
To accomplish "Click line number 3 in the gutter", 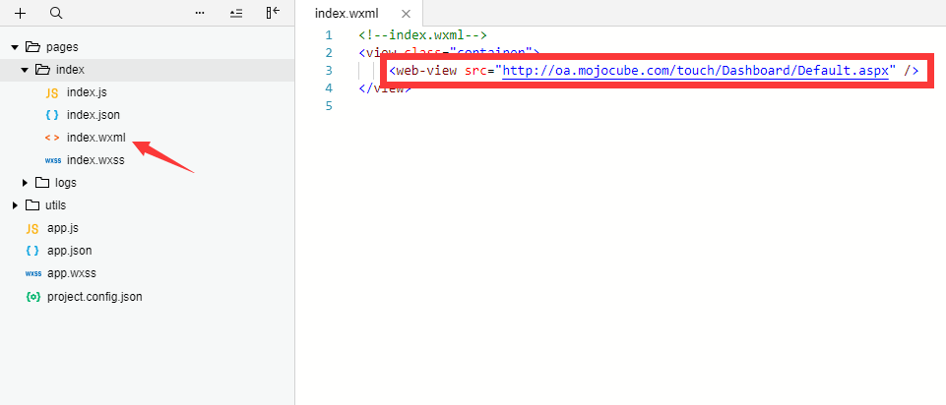I will pyautogui.click(x=328, y=71).
